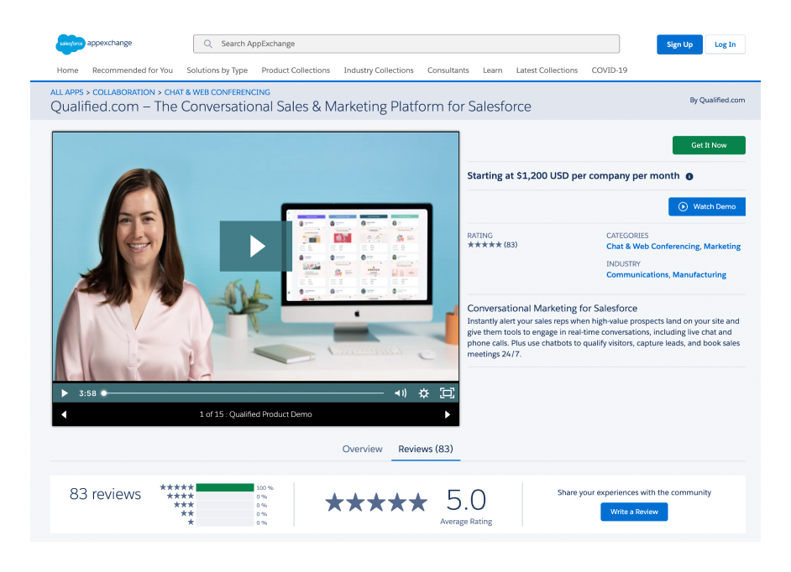
Task: Open the COVID-19 menu item
Action: [610, 70]
